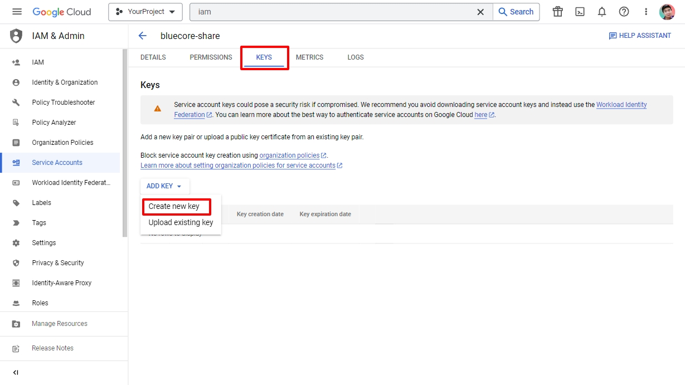Open the notifications bell
685x385 pixels.
click(x=602, y=12)
